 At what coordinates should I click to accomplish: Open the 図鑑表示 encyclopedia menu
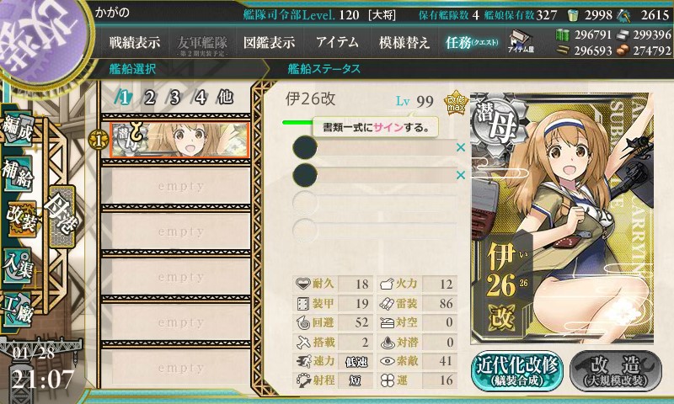pyautogui.click(x=269, y=42)
